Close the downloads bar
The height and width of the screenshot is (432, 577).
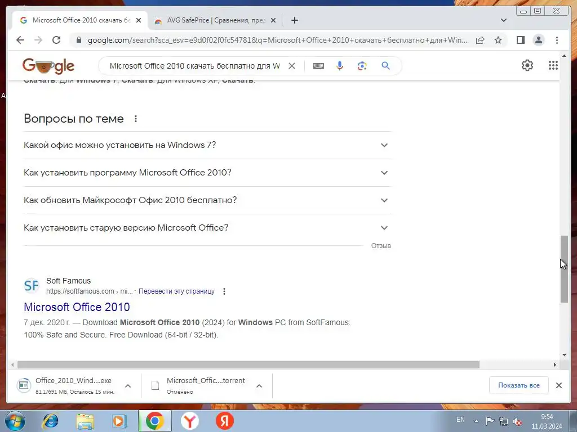pos(559,385)
